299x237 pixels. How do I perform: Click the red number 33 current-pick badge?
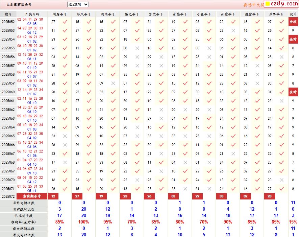point(221,196)
